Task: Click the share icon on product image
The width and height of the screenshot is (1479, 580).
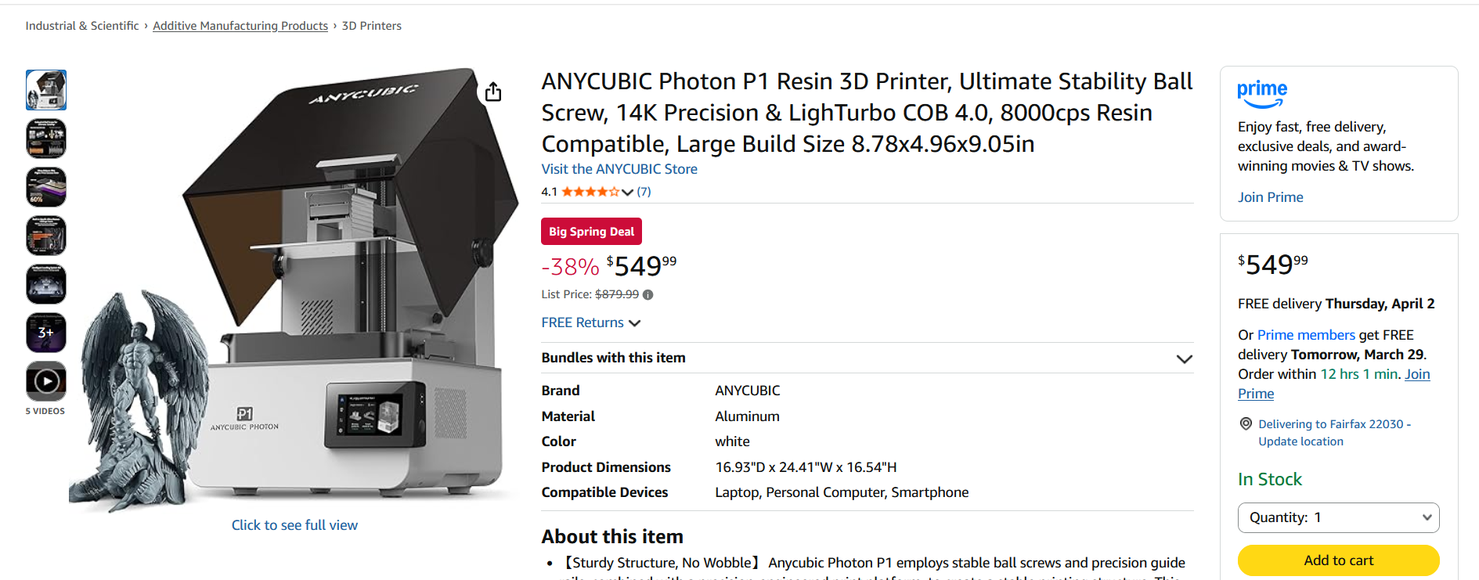Action: pos(493,92)
